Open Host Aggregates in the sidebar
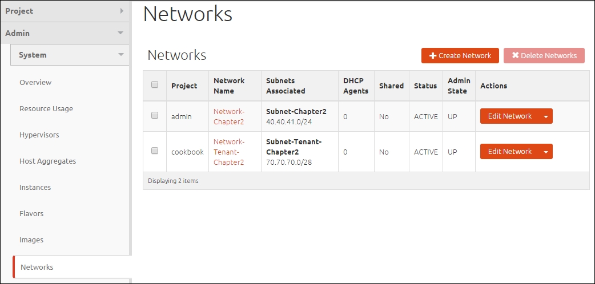595x284 pixels. tap(47, 161)
